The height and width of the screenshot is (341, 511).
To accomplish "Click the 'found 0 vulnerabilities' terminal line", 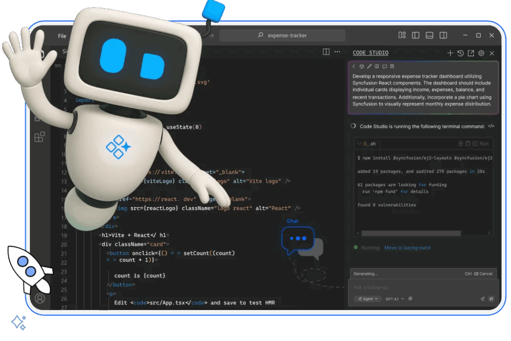I will click(x=387, y=205).
